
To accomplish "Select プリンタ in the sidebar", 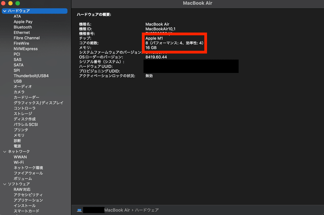I will [x=21, y=130].
